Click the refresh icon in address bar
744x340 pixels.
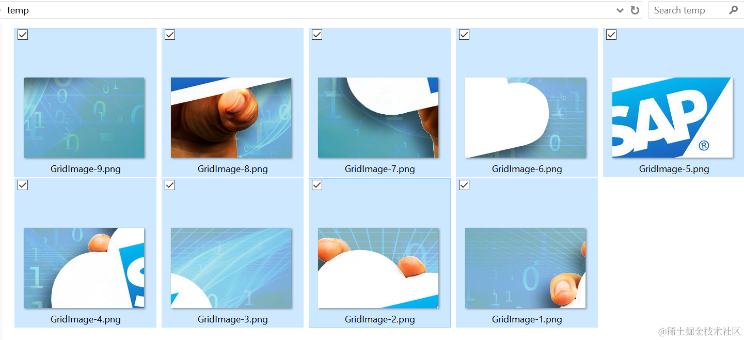(635, 10)
